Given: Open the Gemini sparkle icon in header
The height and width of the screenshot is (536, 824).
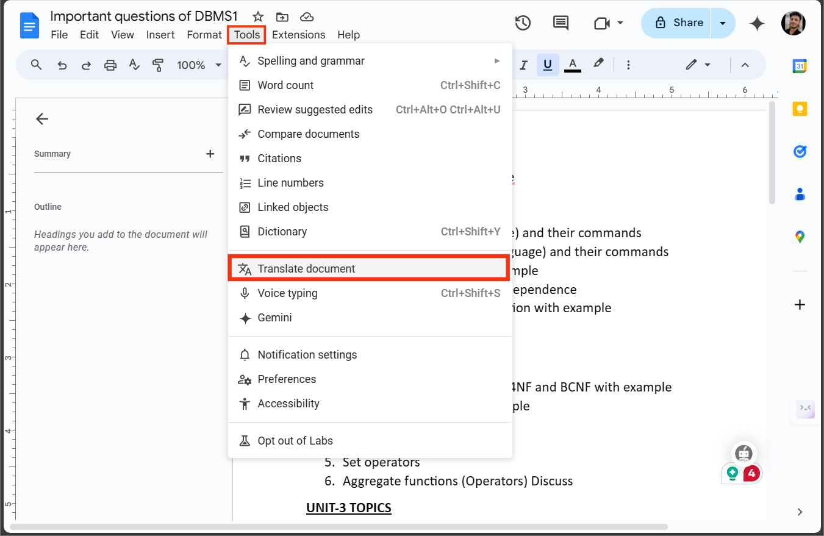Looking at the screenshot, I should 757,23.
